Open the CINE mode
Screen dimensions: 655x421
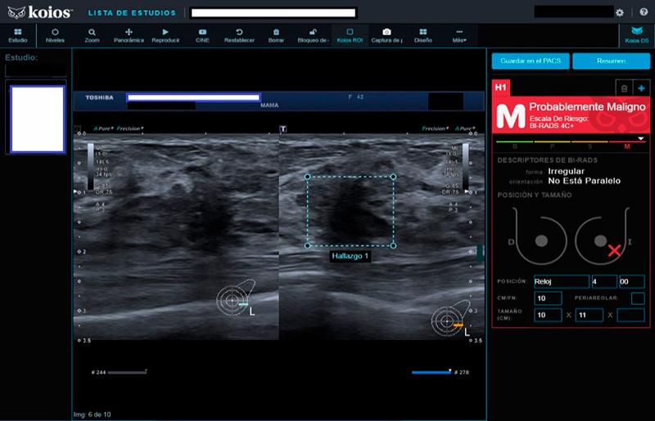(x=202, y=35)
